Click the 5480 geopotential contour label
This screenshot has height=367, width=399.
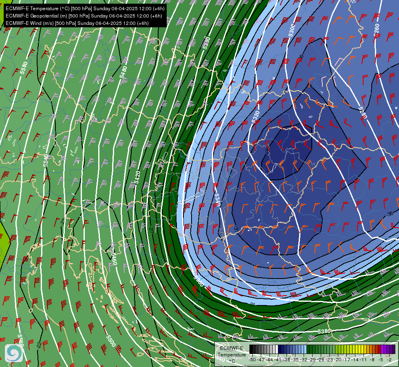coord(123,72)
